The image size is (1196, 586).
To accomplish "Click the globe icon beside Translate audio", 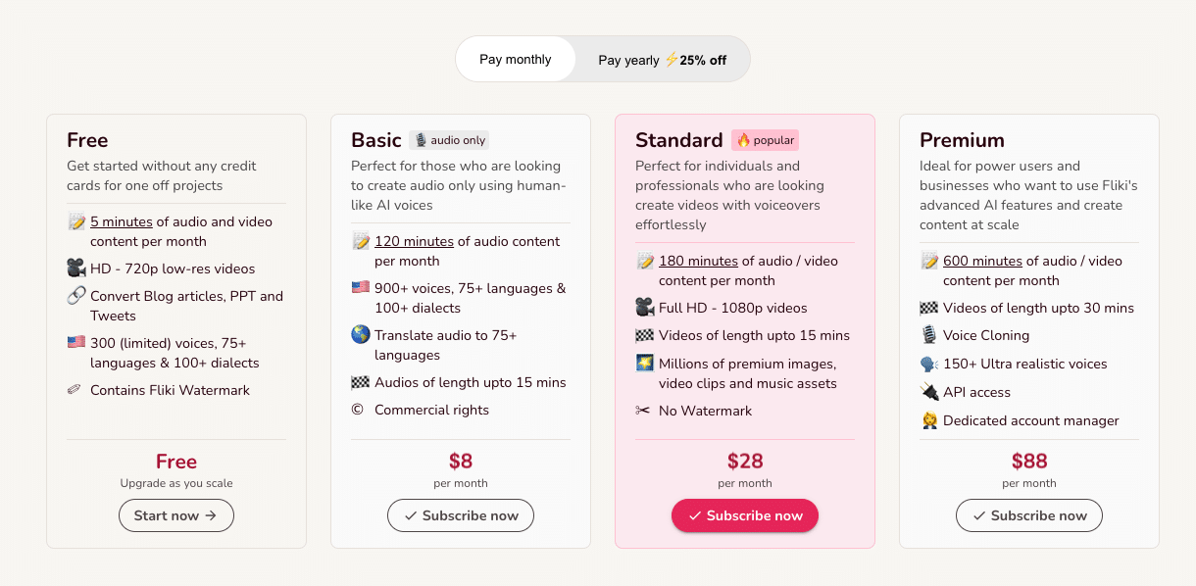I will tap(361, 335).
